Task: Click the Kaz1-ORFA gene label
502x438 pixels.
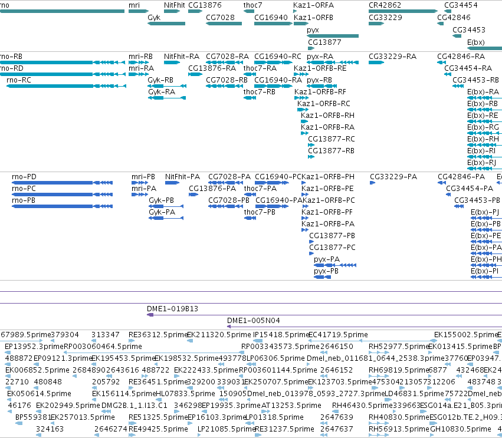Action: (x=313, y=5)
